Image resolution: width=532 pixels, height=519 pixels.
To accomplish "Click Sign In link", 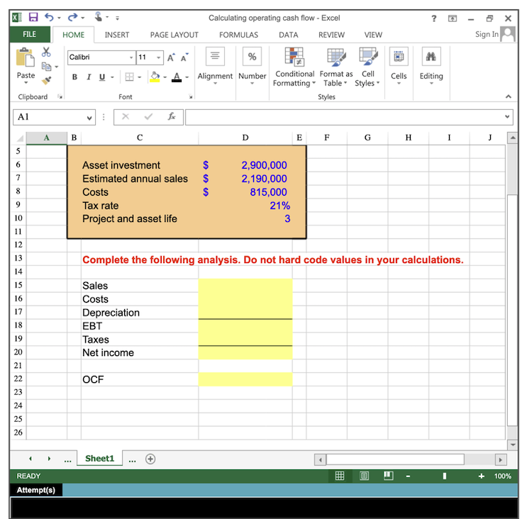I will point(487,34).
